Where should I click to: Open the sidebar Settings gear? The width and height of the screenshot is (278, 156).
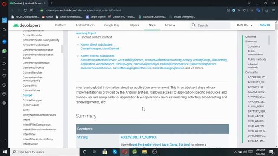click(x=4, y=103)
